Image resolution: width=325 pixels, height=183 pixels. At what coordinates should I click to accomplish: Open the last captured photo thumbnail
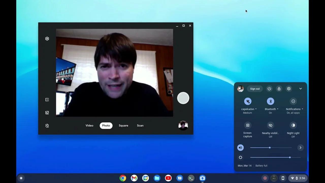[183, 126]
